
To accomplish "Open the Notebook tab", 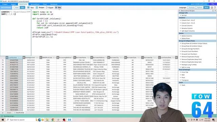I will (x=54, y=4).
